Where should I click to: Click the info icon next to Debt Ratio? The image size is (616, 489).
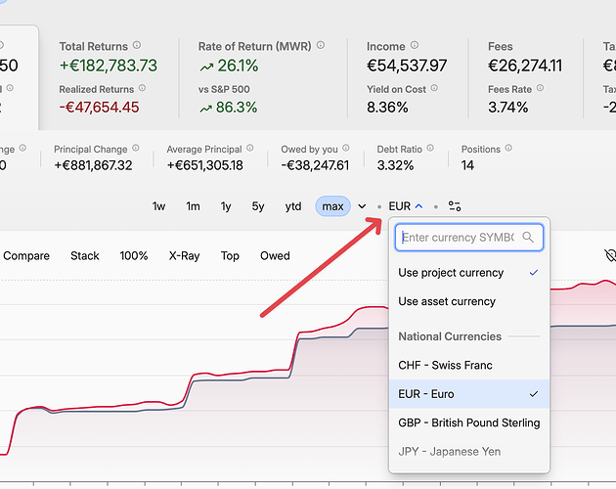point(430,148)
